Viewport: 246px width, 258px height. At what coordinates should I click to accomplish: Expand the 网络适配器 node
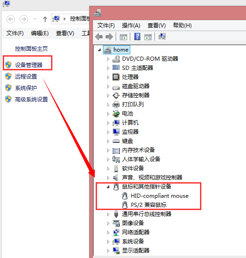108,232
